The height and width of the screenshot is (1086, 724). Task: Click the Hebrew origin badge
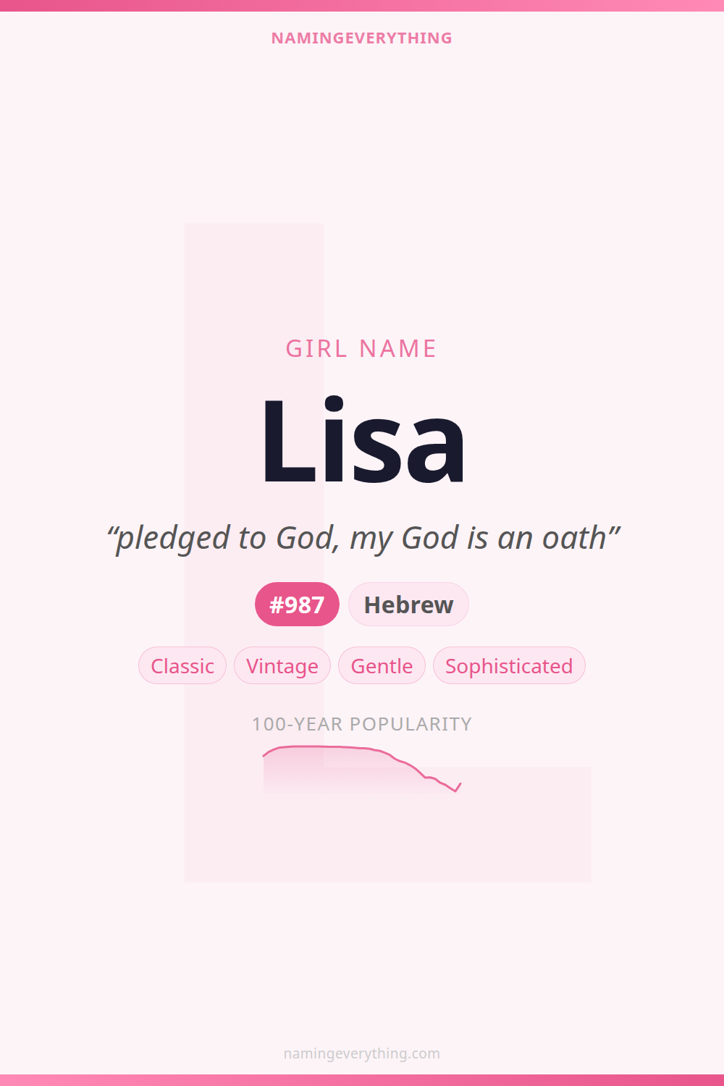coord(408,605)
